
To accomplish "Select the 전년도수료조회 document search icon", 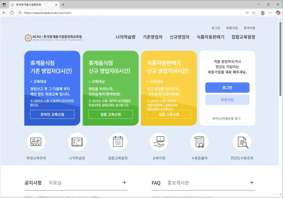I will (242, 141).
